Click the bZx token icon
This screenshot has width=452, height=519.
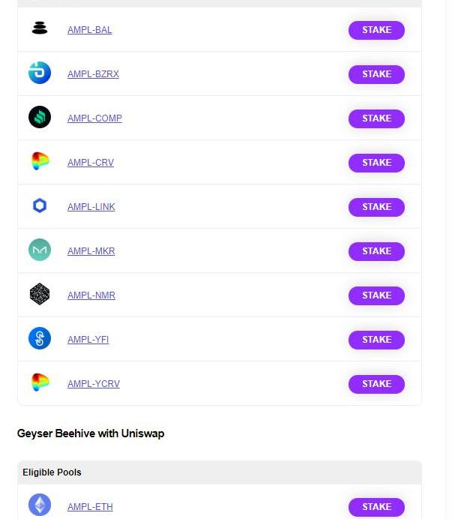(x=40, y=73)
